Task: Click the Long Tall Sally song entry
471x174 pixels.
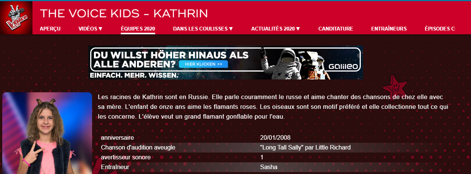Action: click(305, 147)
